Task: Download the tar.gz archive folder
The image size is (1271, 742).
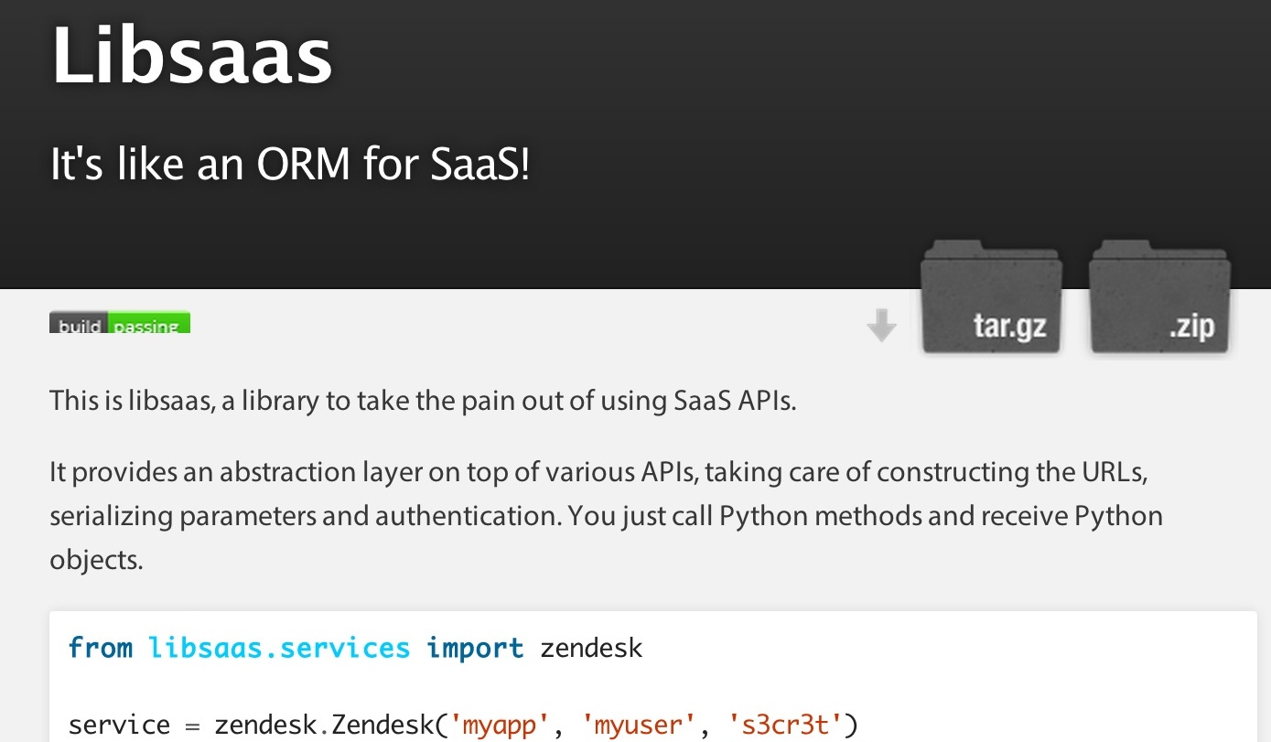Action: click(x=992, y=297)
